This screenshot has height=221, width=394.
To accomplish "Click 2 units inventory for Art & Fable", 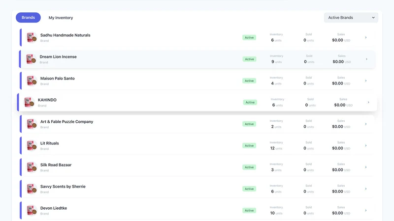I will click(276, 127).
